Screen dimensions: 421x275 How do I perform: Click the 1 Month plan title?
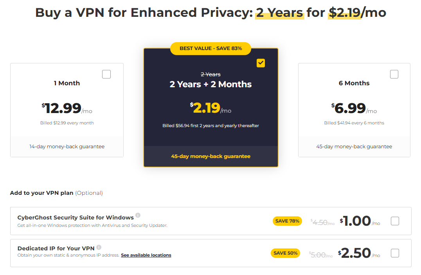tap(67, 83)
